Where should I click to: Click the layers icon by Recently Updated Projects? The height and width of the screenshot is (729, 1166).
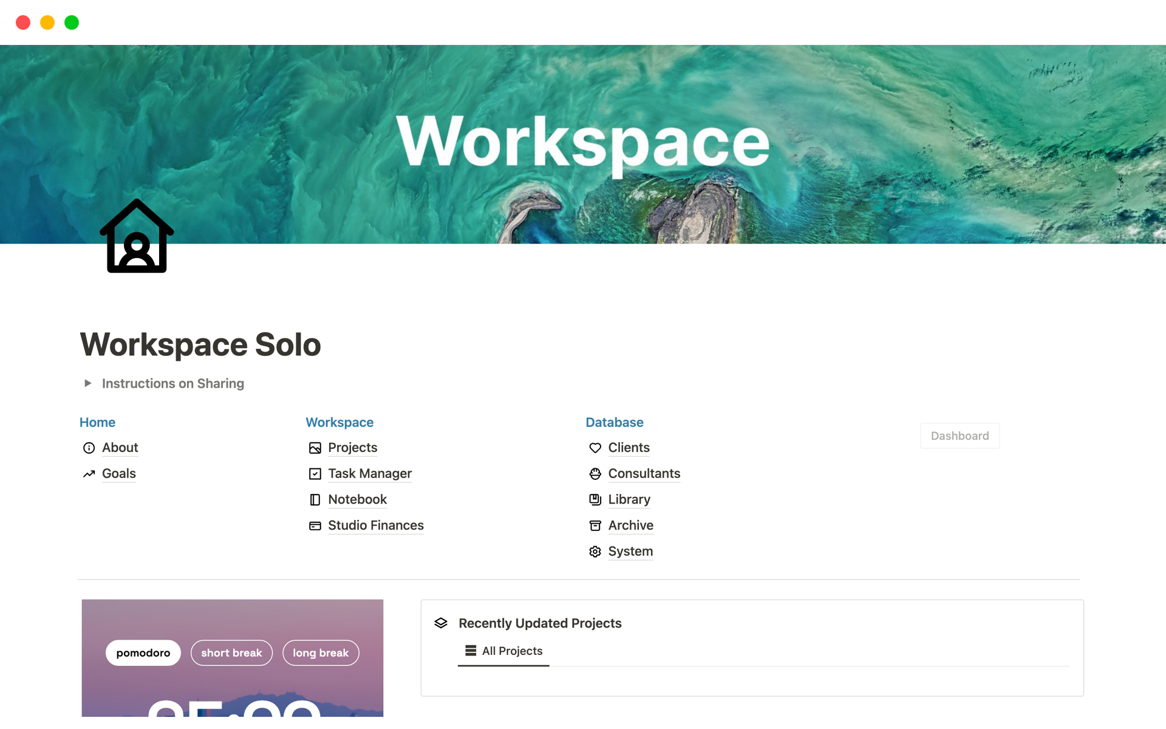[x=441, y=623]
